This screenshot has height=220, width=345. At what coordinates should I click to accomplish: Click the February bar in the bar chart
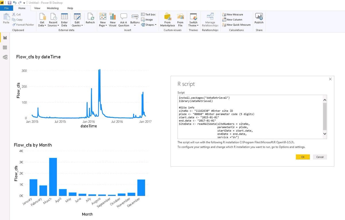coord(43,191)
